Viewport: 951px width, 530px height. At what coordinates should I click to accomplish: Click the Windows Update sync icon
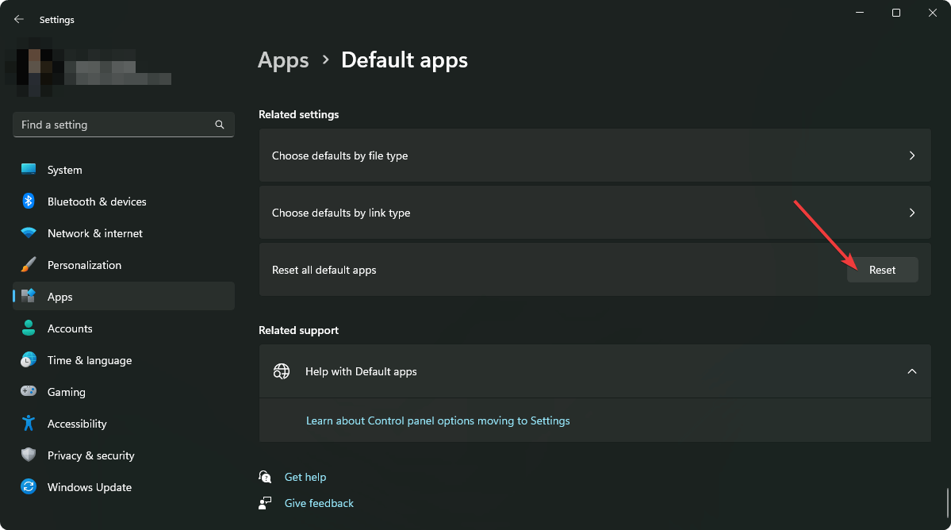point(29,487)
